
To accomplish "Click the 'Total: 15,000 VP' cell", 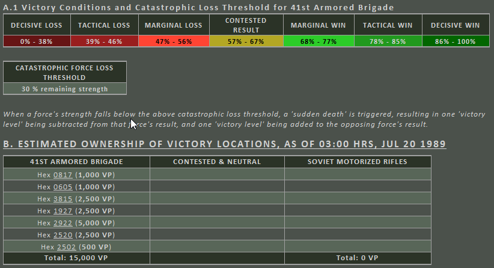I will coord(76,258).
